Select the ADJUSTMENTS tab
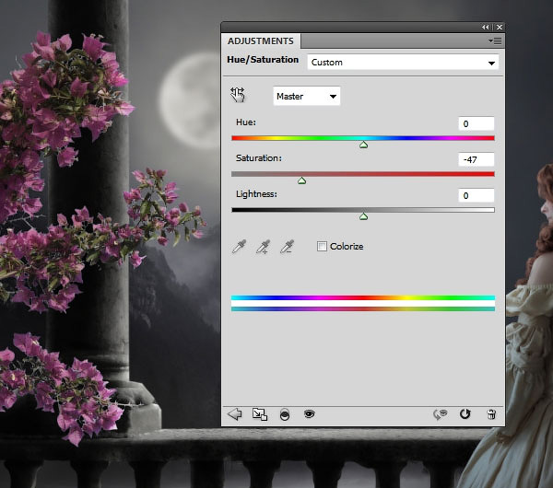Image resolution: width=553 pixels, height=488 pixels. point(261,41)
